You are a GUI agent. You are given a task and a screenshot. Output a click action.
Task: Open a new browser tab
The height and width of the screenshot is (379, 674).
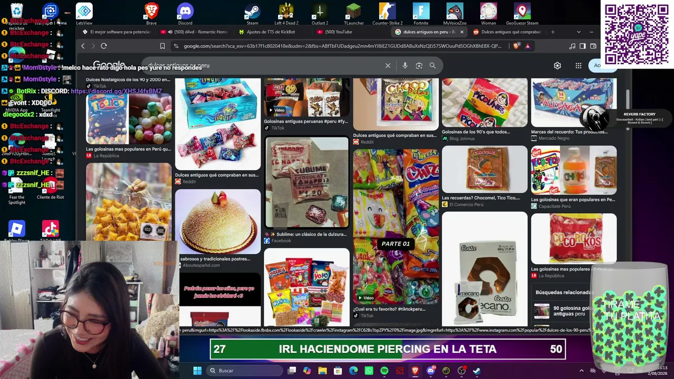[552, 32]
